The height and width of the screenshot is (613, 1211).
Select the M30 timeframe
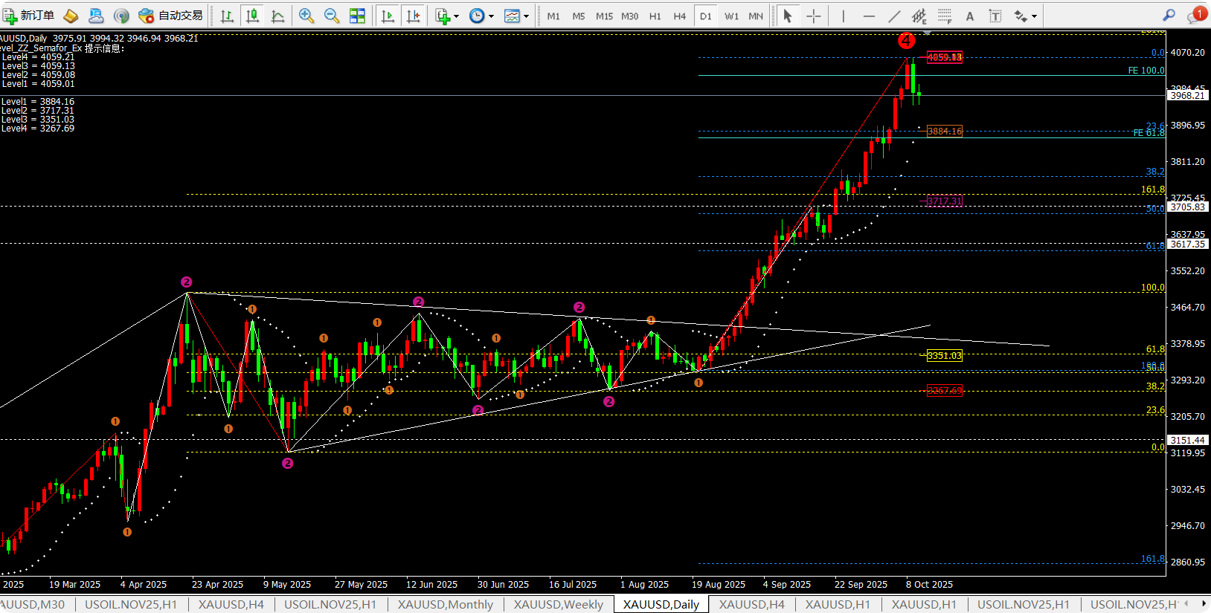tap(630, 16)
